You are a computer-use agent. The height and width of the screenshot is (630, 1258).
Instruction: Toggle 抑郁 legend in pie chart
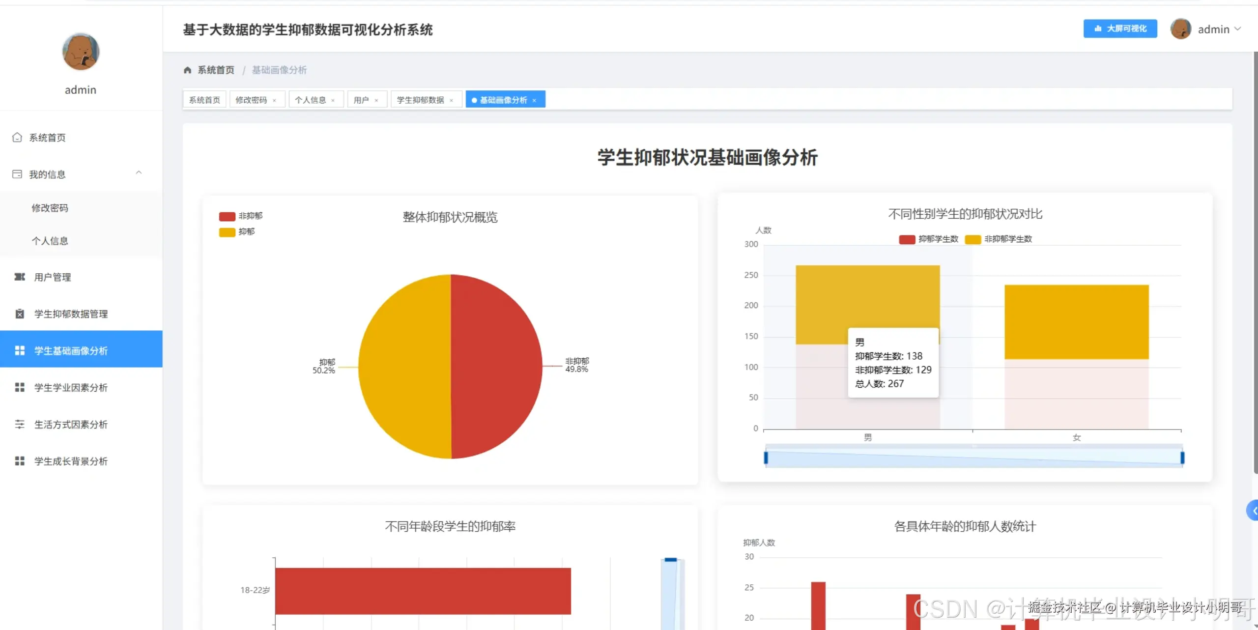227,232
